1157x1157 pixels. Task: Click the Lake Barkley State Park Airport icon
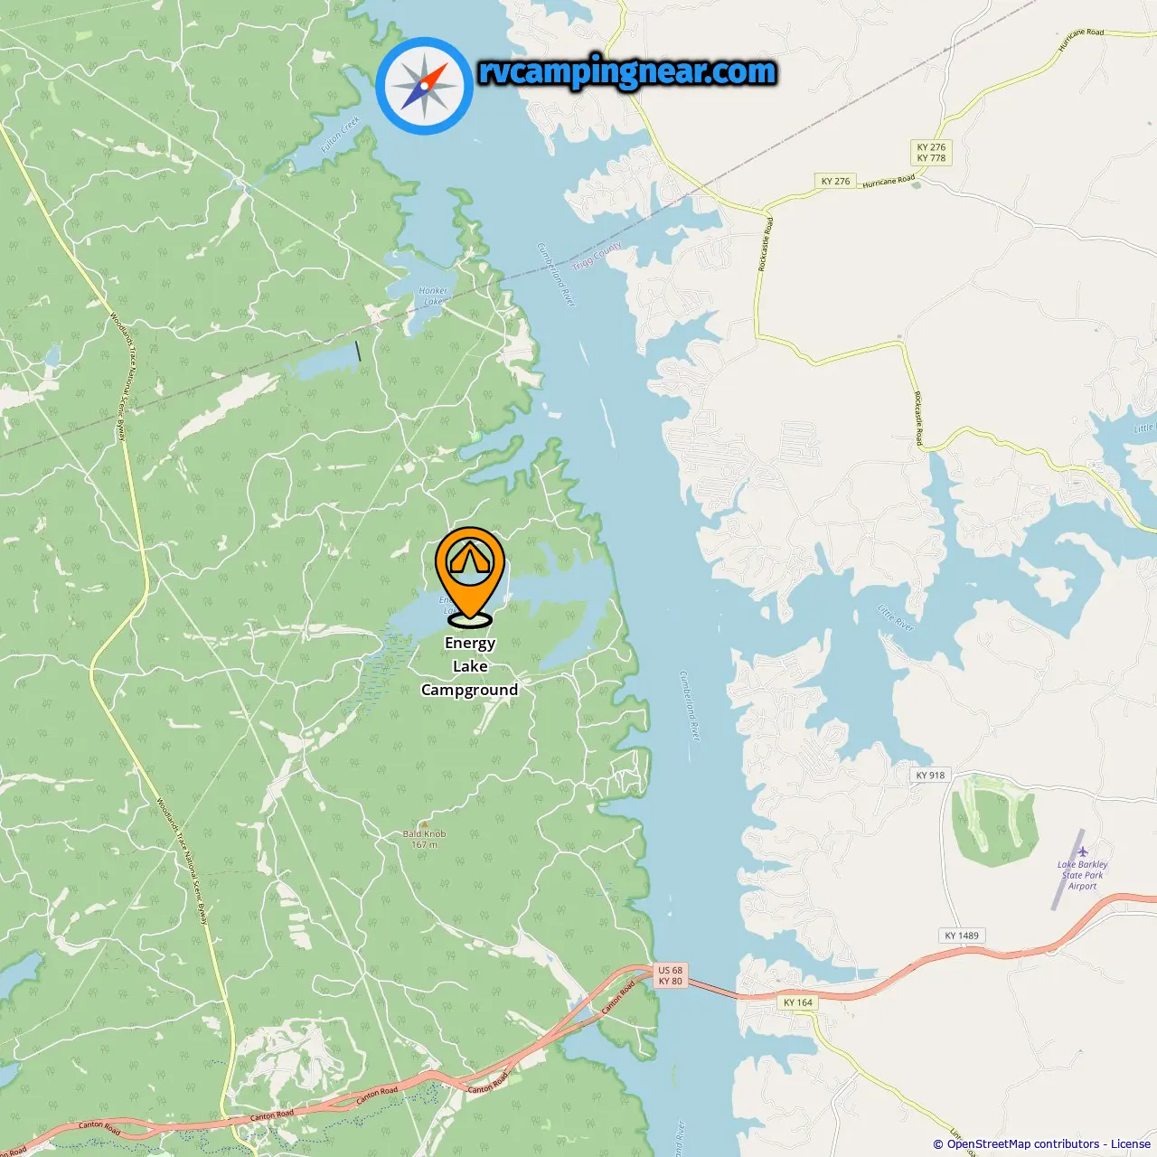[x=1082, y=851]
